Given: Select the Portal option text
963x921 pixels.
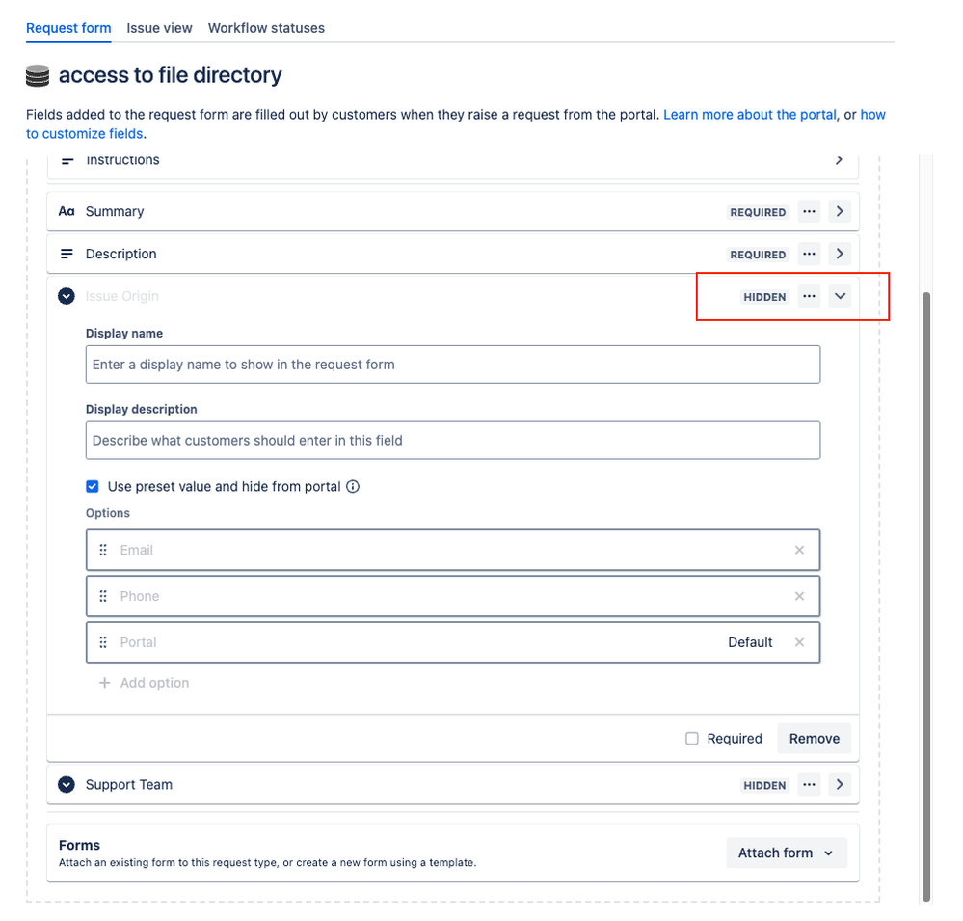Looking at the screenshot, I should click(138, 642).
